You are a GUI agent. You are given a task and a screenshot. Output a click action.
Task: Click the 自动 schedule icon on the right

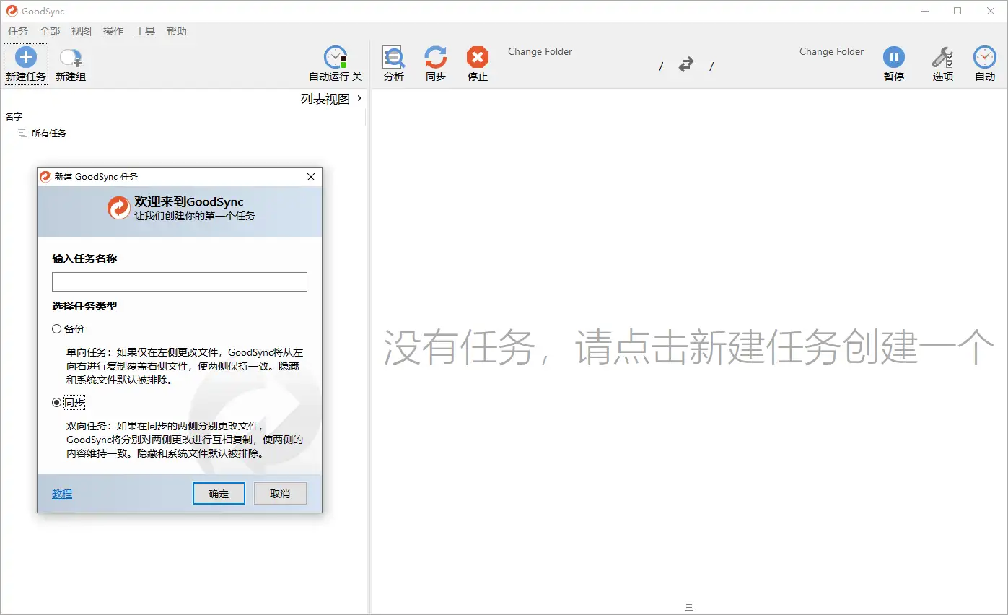[x=984, y=63]
